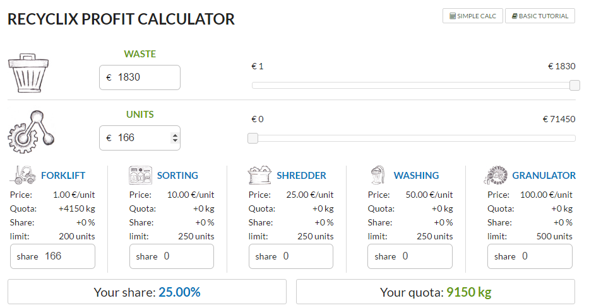Click the shredder machine icon
The width and height of the screenshot is (589, 308).
[x=259, y=175]
